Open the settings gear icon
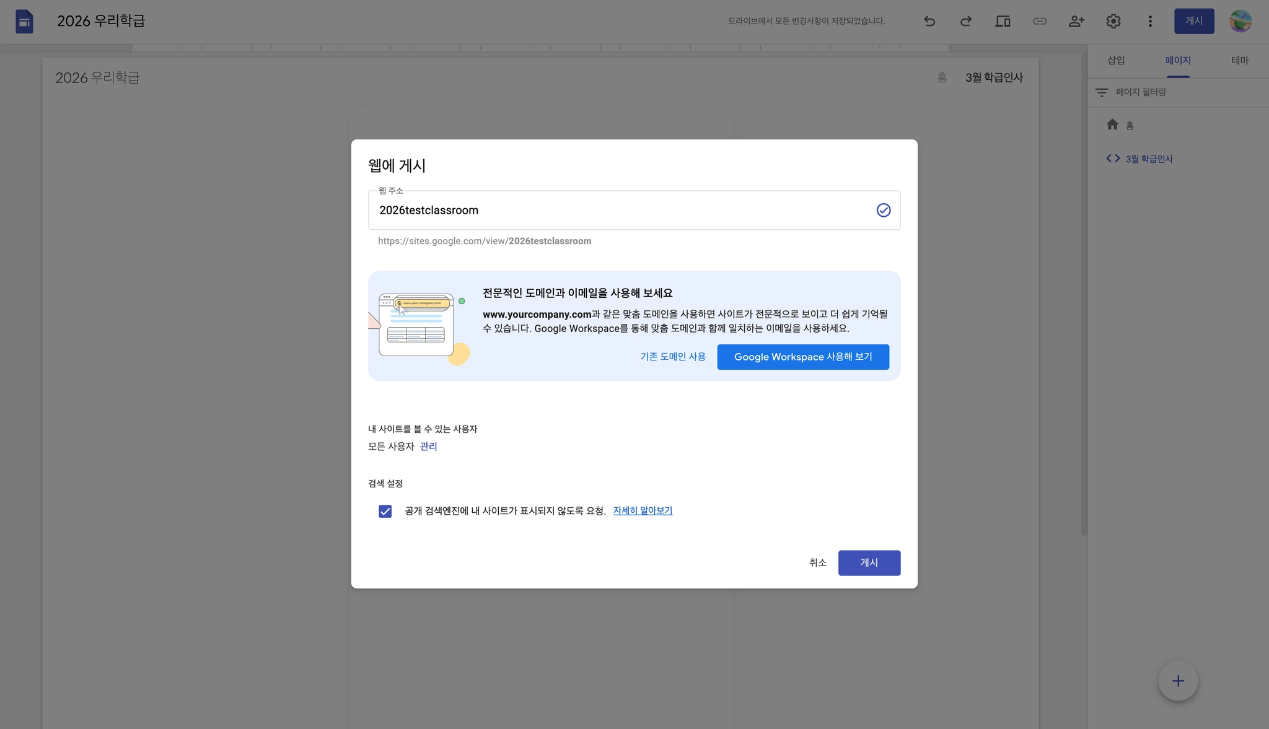 point(1113,21)
